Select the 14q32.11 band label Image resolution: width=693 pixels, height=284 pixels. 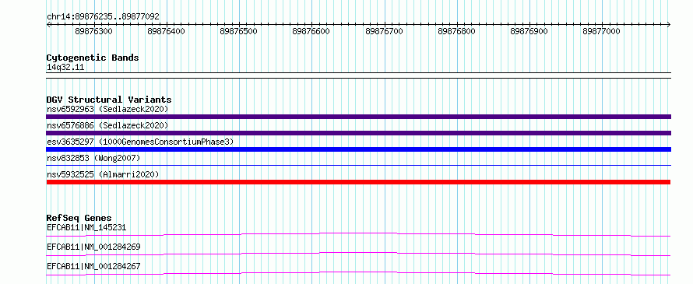[x=65, y=67]
